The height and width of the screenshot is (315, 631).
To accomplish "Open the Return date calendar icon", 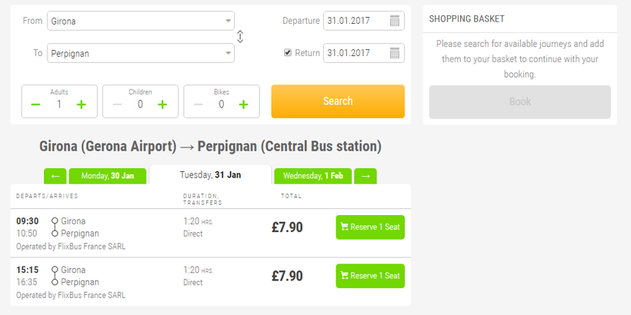I will (x=395, y=53).
